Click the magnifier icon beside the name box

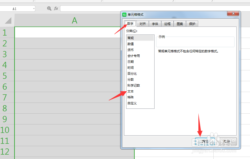[x=49, y=9]
